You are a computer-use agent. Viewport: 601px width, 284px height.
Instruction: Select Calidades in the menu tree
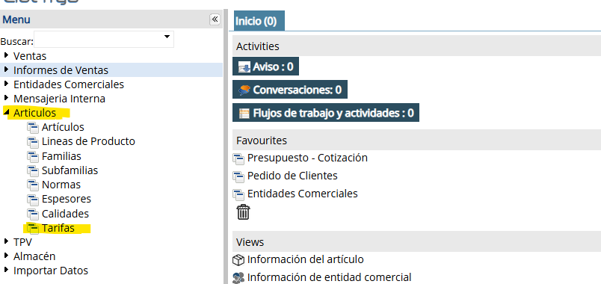click(66, 214)
